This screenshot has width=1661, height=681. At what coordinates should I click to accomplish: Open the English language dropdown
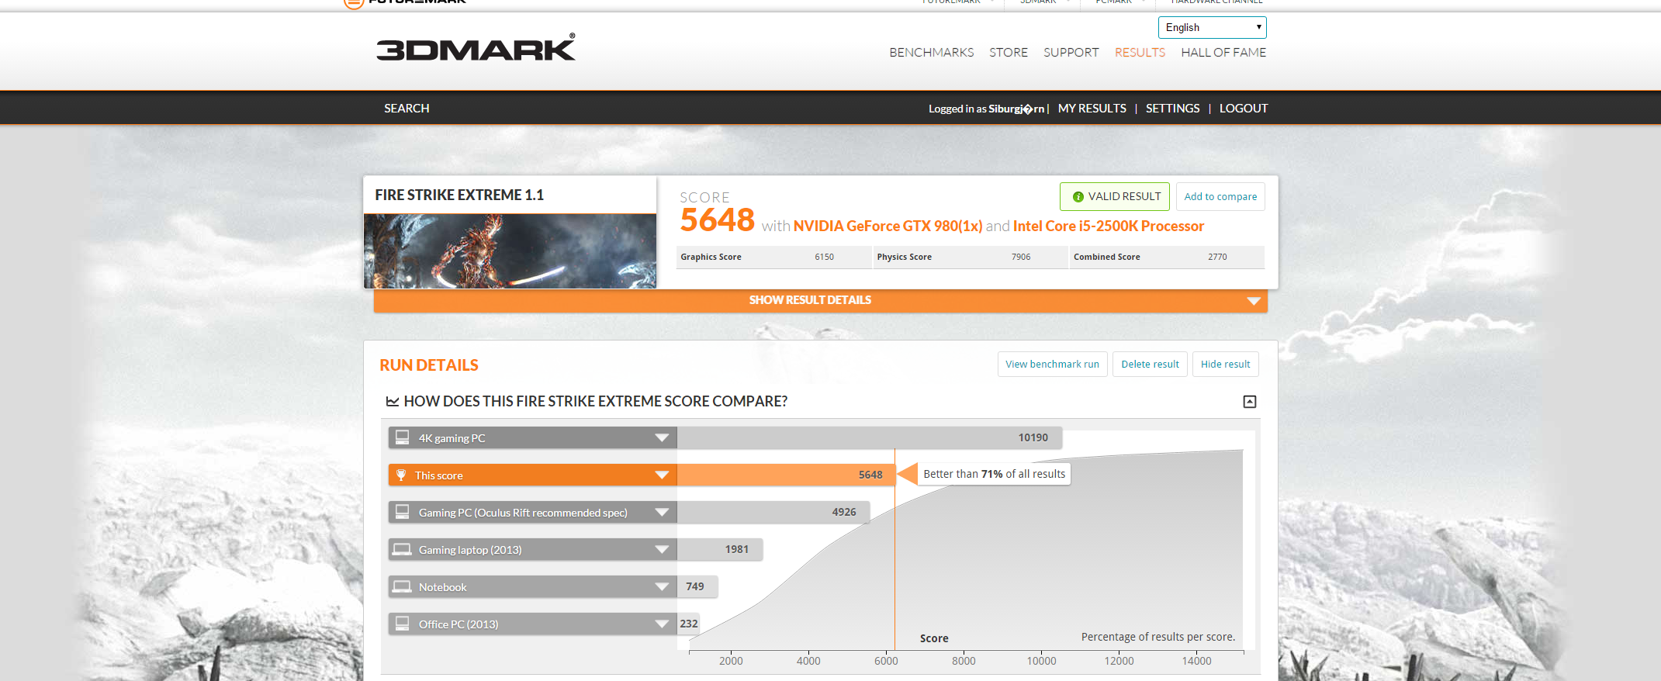pos(1212,27)
